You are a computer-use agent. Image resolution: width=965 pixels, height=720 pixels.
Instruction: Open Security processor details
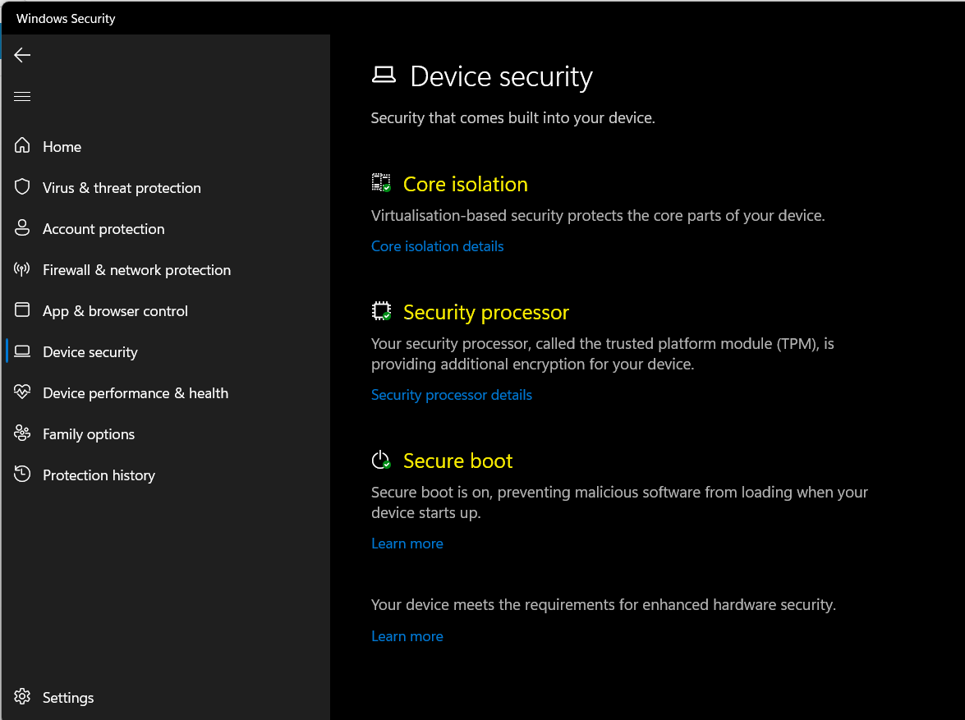pos(451,395)
